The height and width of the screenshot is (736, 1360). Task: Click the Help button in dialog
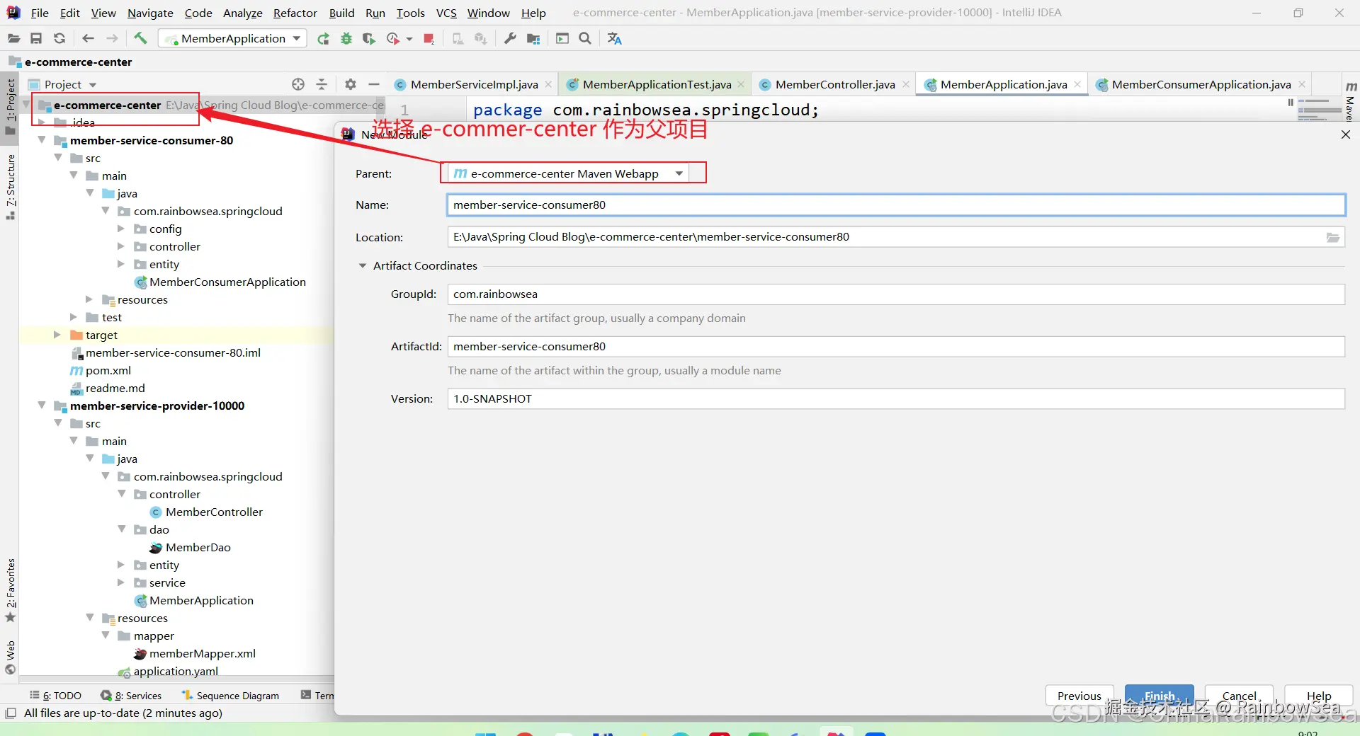point(1319,696)
